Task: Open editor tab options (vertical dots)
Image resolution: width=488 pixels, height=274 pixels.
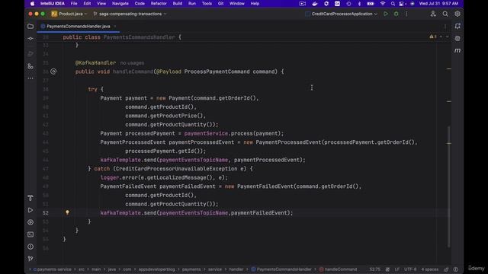Action: point(445,27)
